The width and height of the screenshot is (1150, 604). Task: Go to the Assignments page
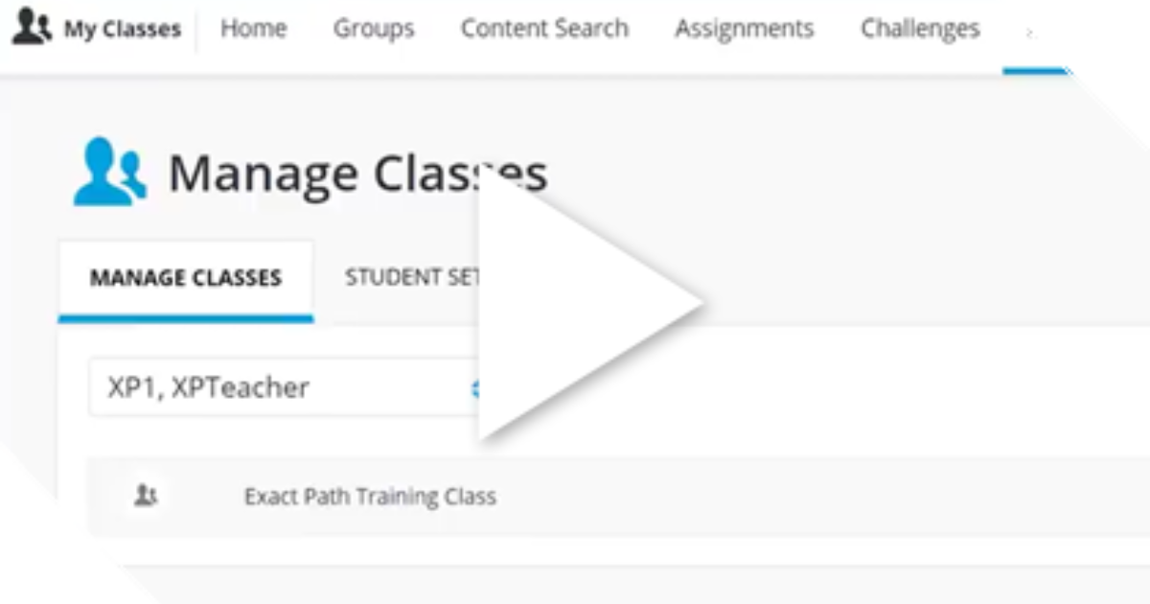[x=744, y=29]
